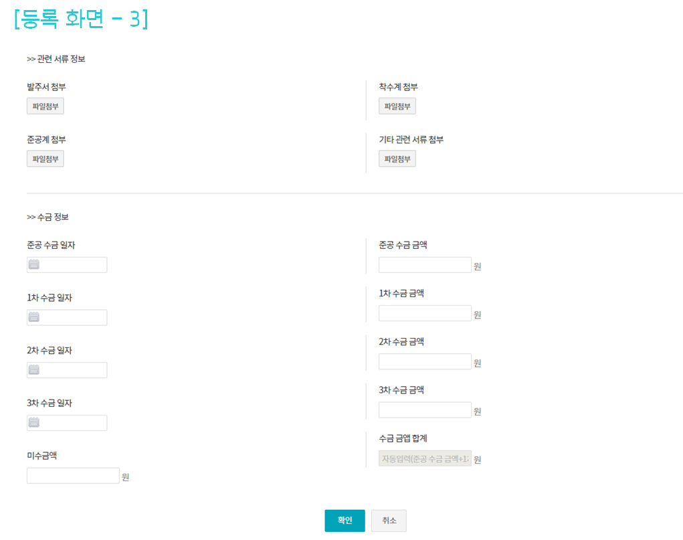Click 파일첨부 button under 발주서 첨부
This screenshot has width=683, height=540.
45,106
